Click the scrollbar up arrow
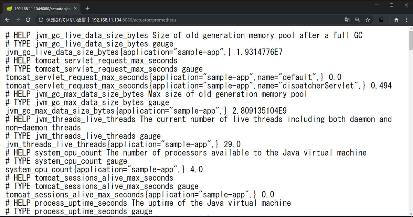 (410, 28)
